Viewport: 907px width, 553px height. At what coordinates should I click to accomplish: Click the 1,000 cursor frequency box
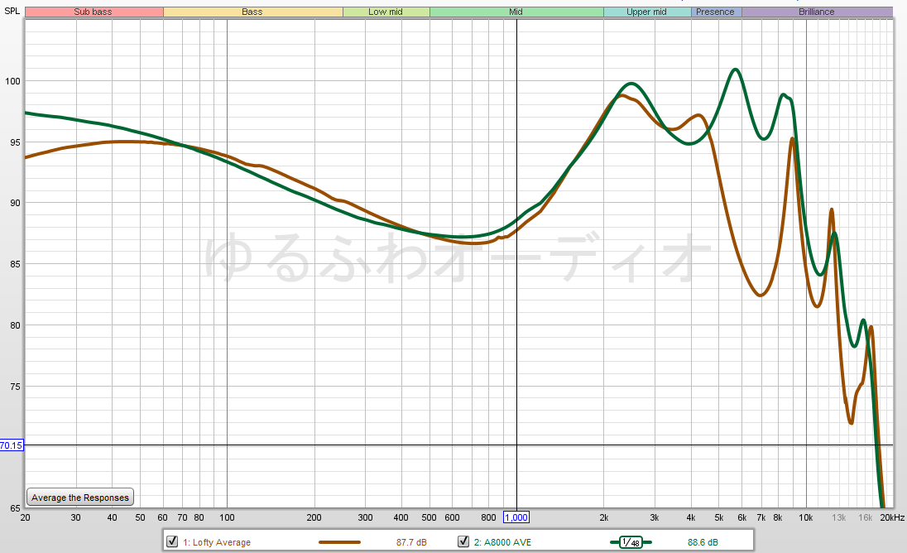coord(516,517)
